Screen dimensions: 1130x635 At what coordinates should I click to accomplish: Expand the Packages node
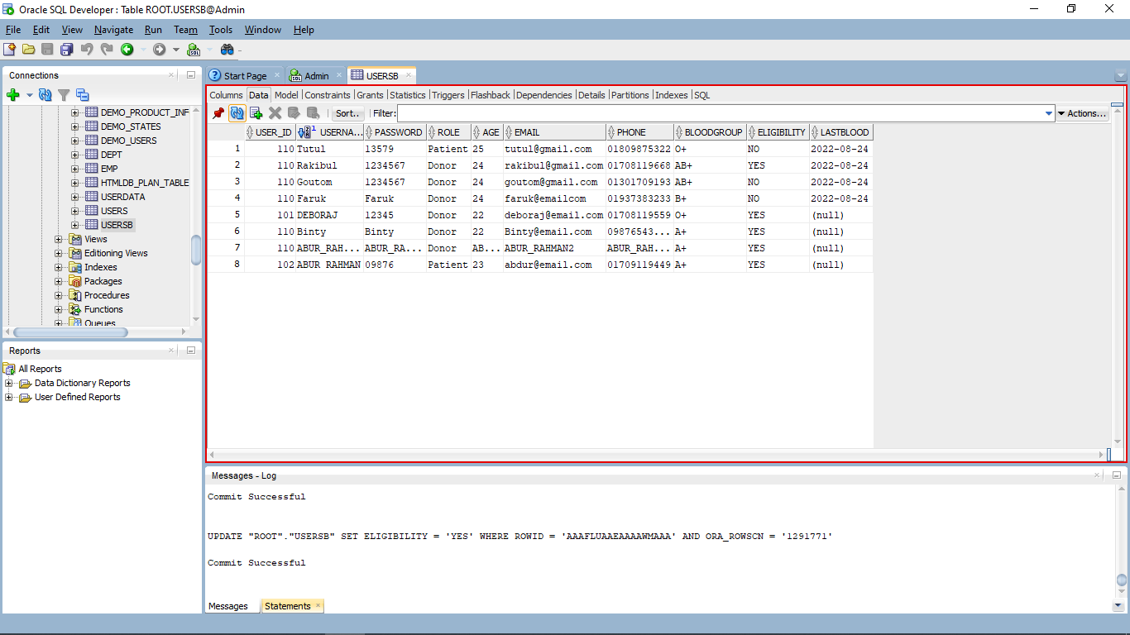click(x=59, y=281)
